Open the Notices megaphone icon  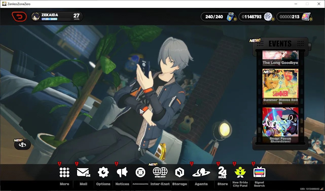click(122, 172)
